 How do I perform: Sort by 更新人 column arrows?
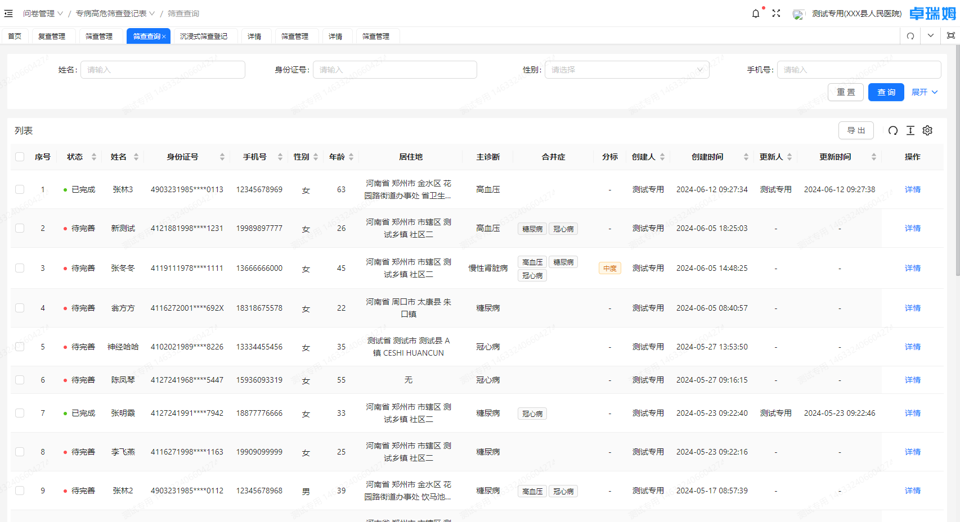(789, 157)
